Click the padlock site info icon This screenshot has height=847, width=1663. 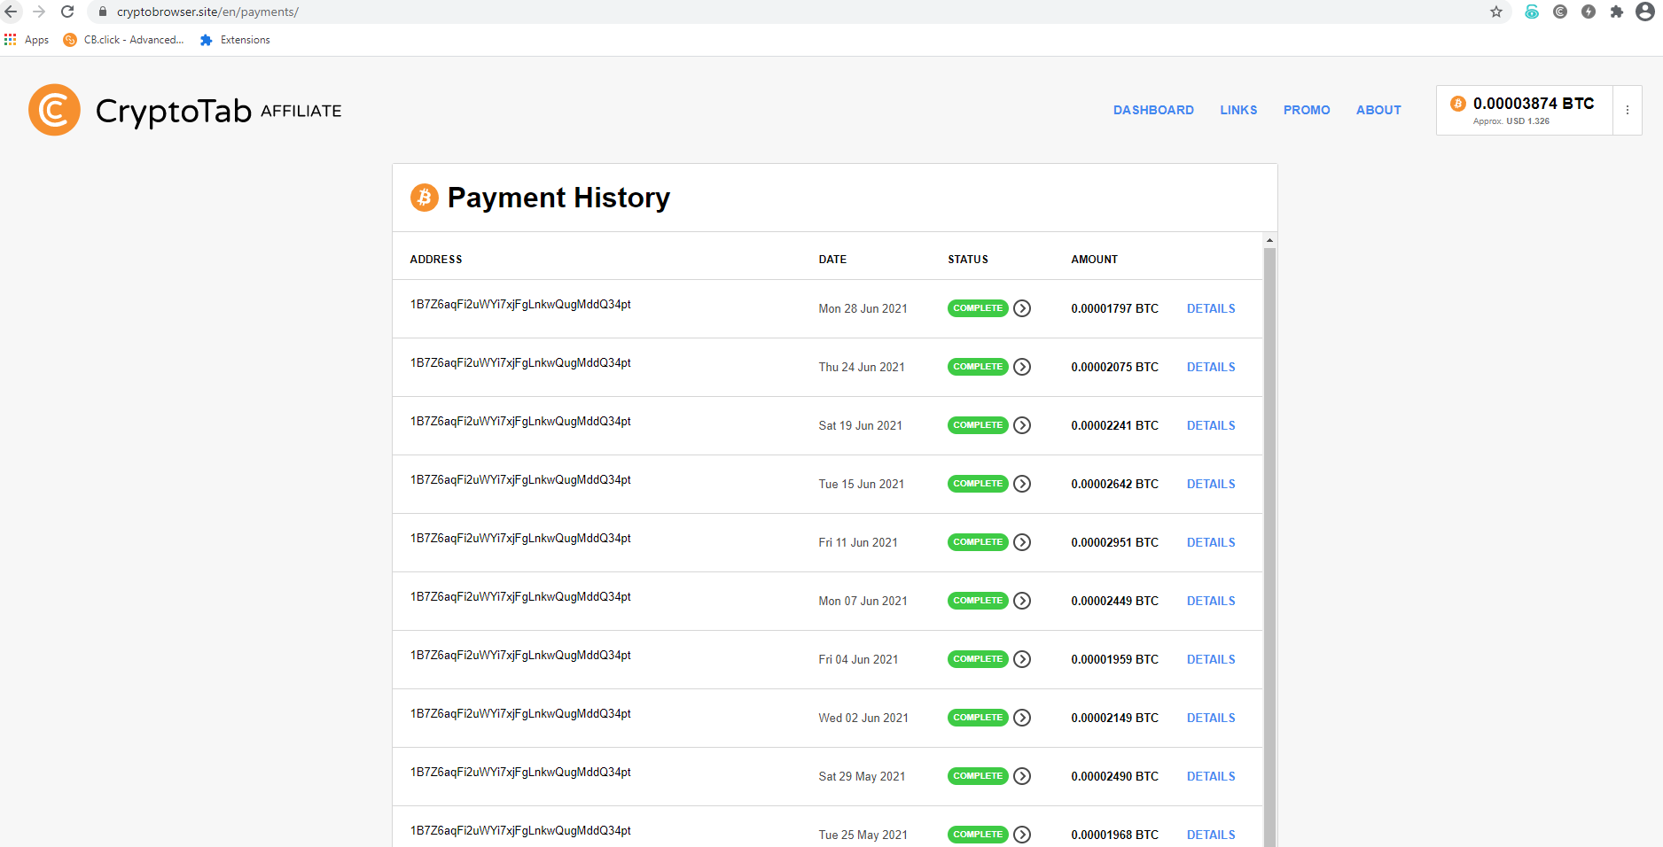[102, 12]
